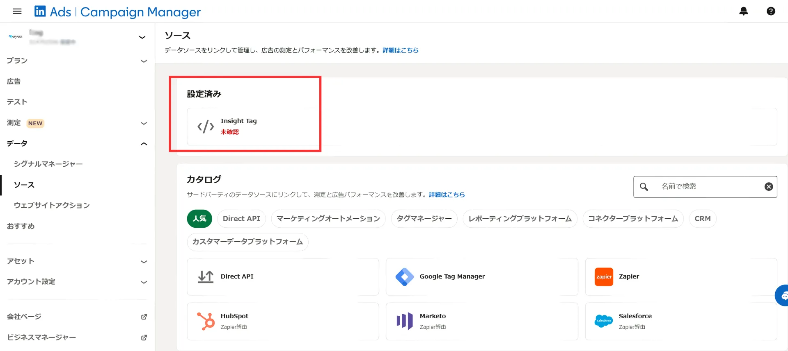Click the NEW badge beside 測定
Image resolution: width=788 pixels, height=351 pixels.
click(35, 123)
